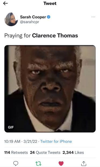View the 24 Quote Tweets
This screenshot has width=100, height=167.
[x=45, y=152]
